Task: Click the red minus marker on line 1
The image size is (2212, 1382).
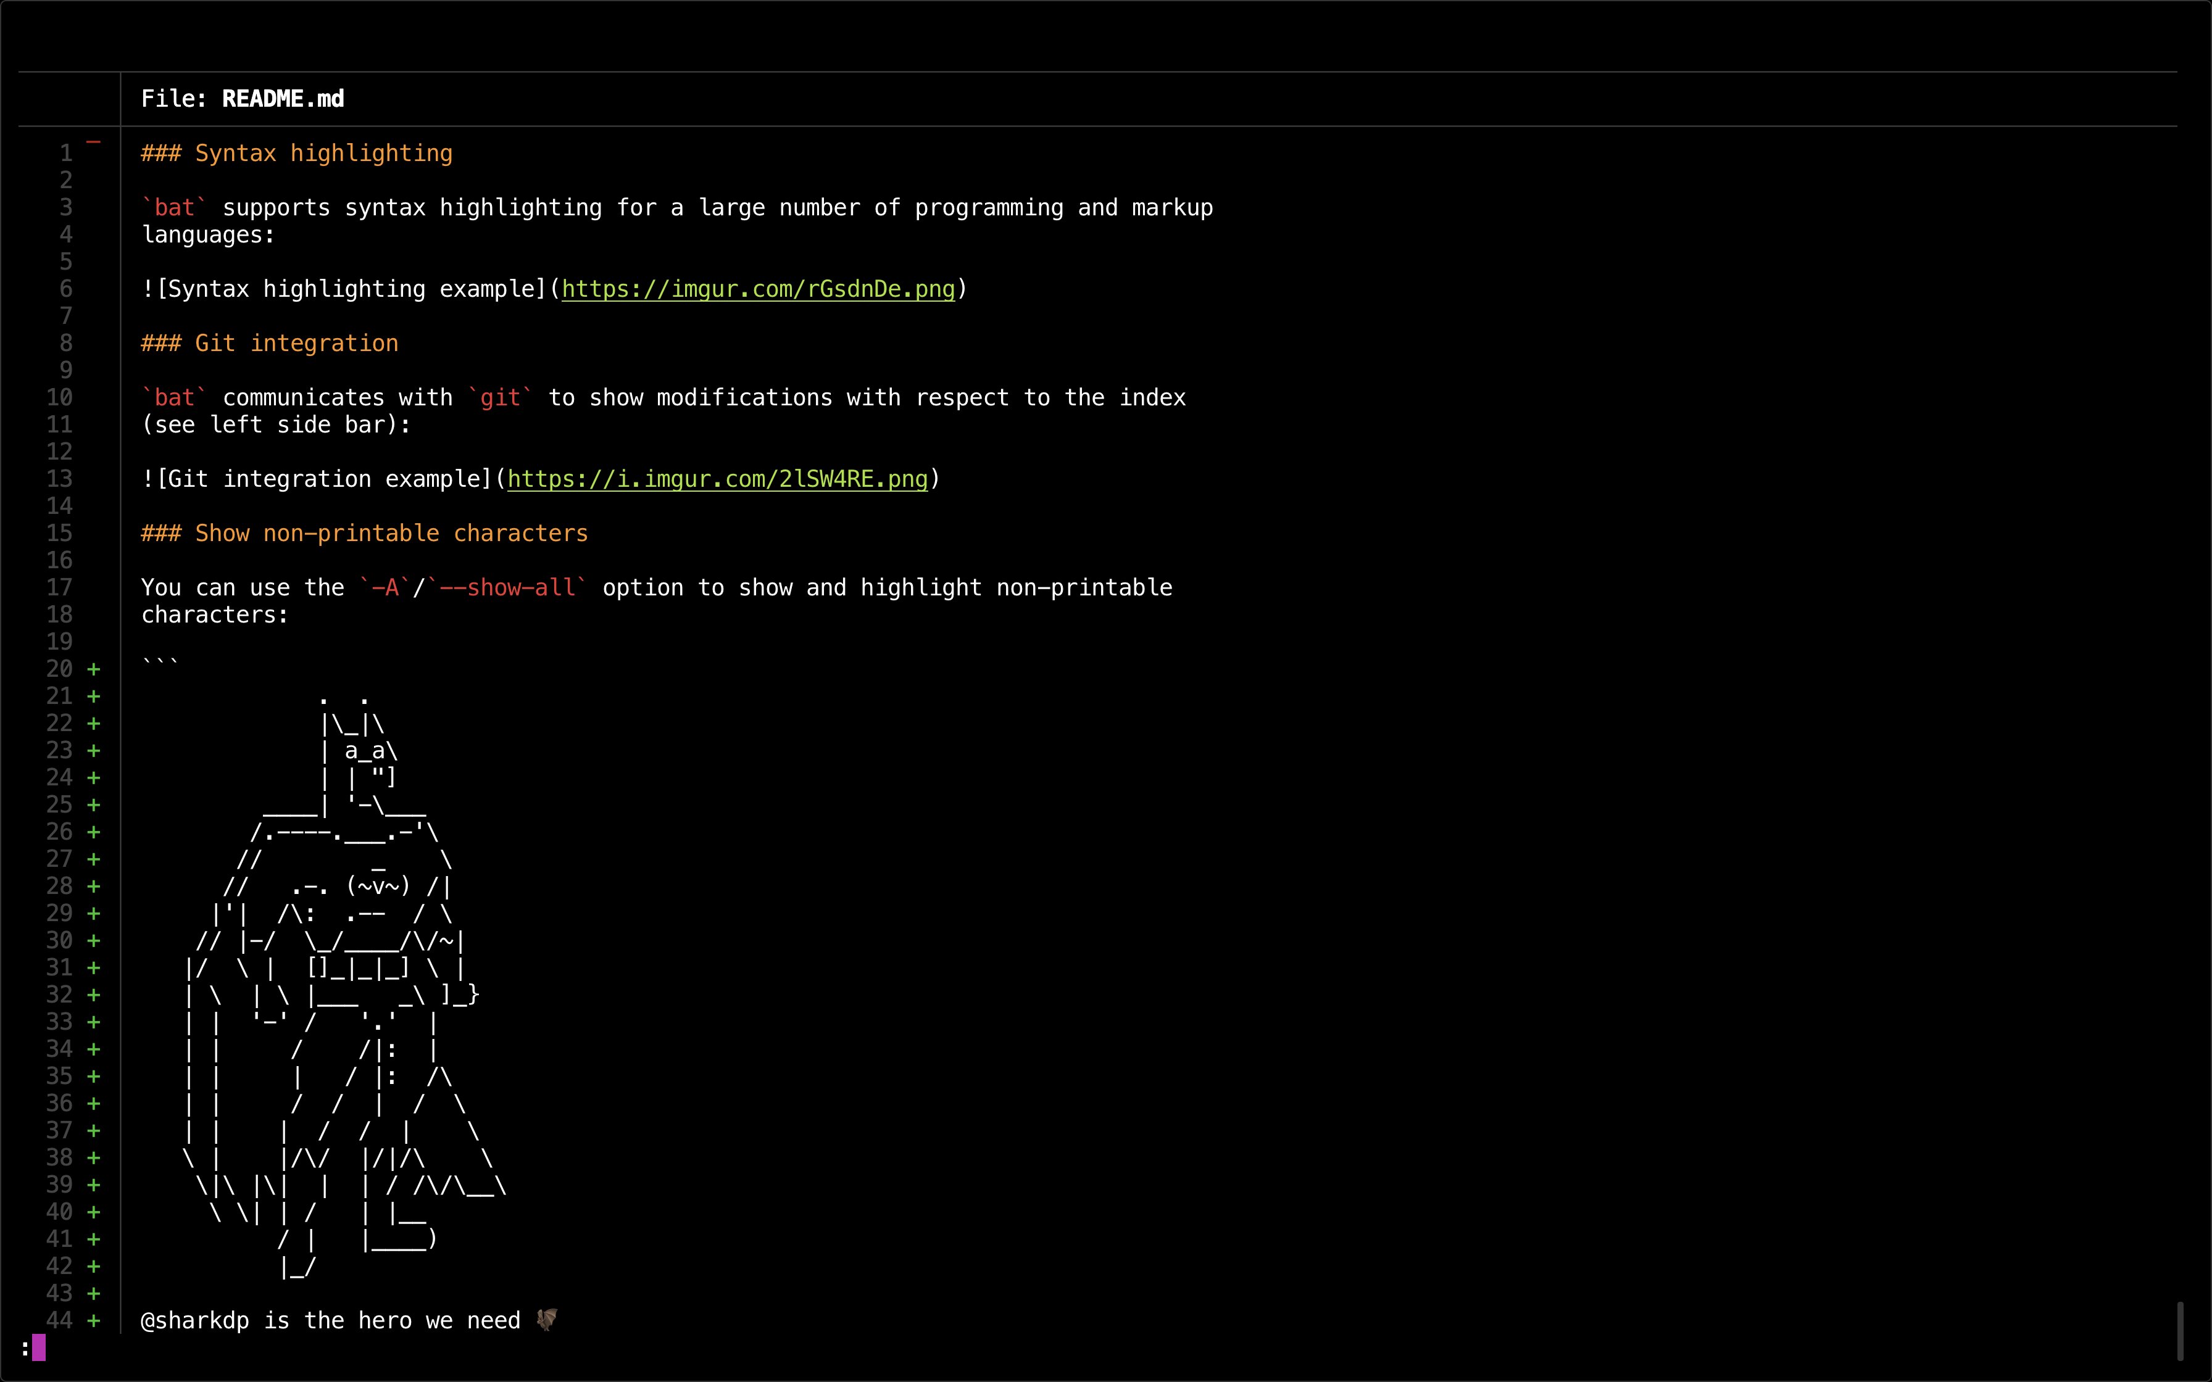Action: (93, 143)
